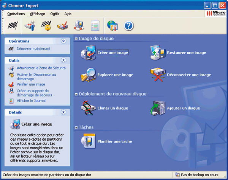228x180 pixels.
Task: Collapse the Image de disque section
Action: (76, 39)
